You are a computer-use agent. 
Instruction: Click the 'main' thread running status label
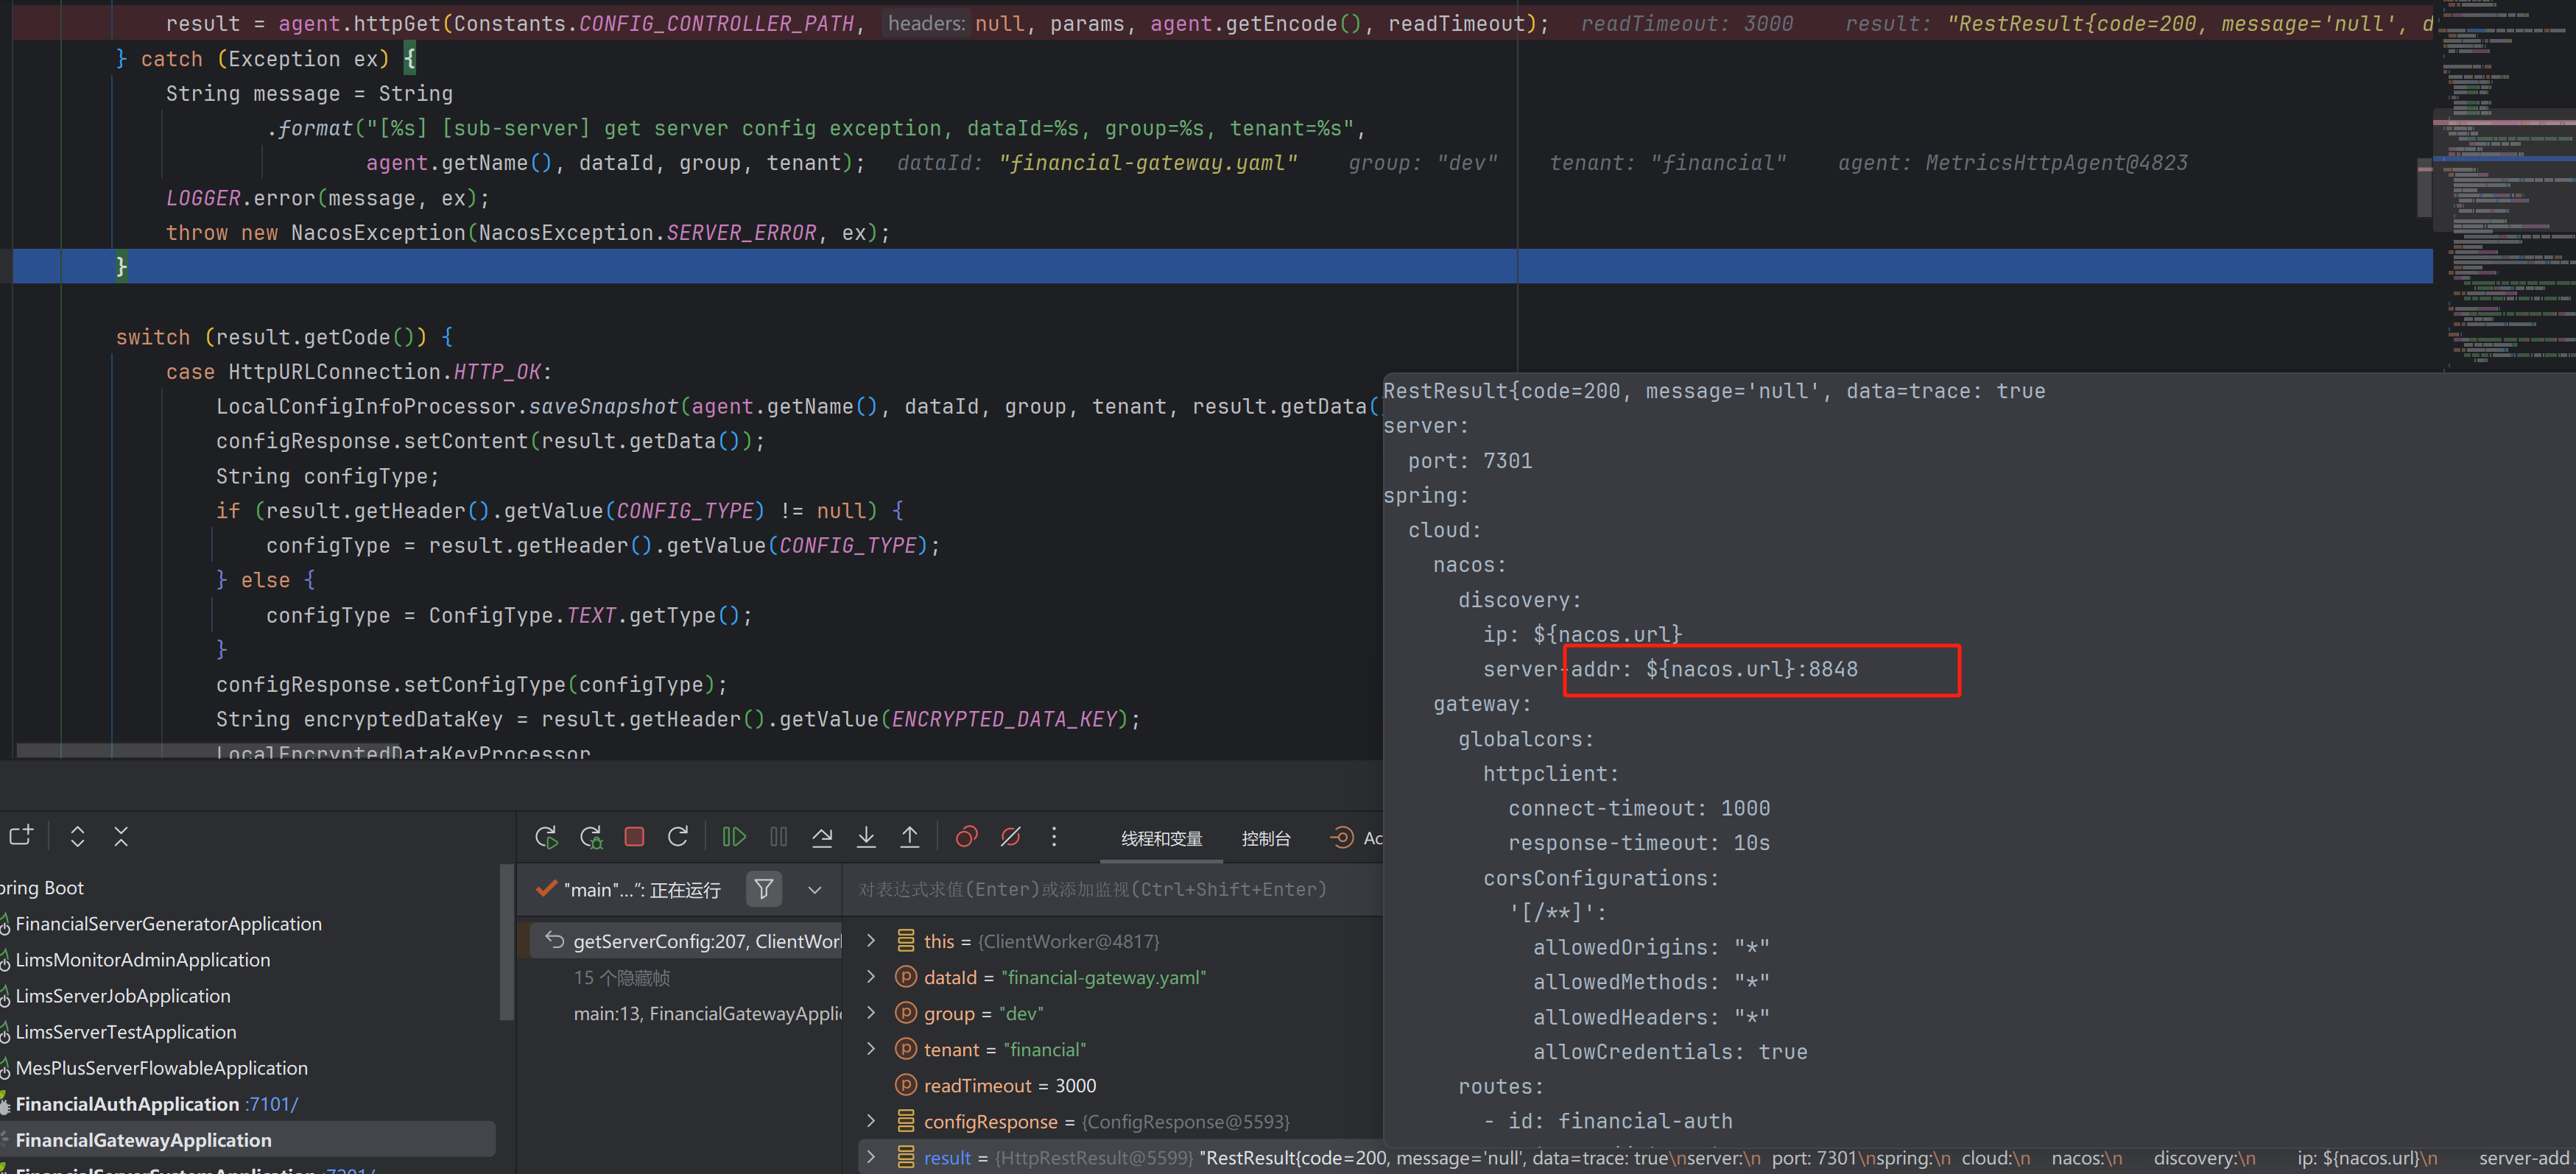641,889
